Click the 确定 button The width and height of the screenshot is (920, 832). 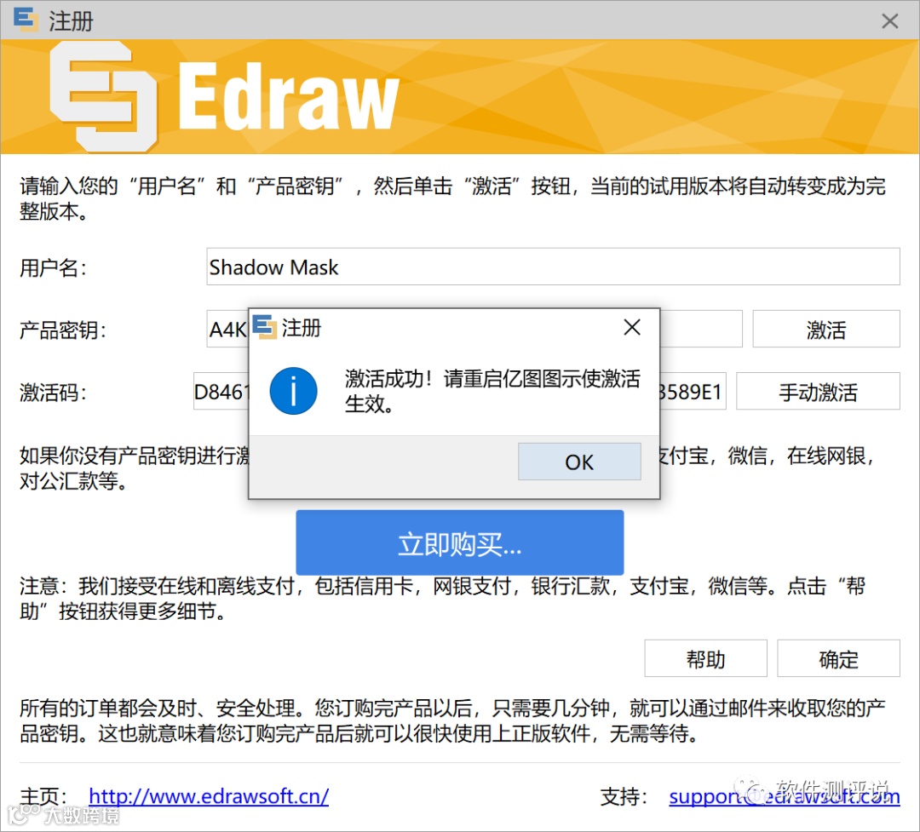(838, 658)
